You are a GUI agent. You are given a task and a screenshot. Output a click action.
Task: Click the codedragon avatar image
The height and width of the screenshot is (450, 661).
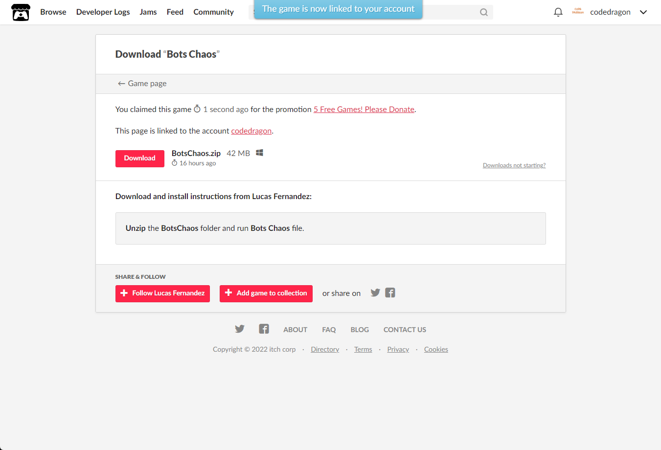click(x=578, y=12)
